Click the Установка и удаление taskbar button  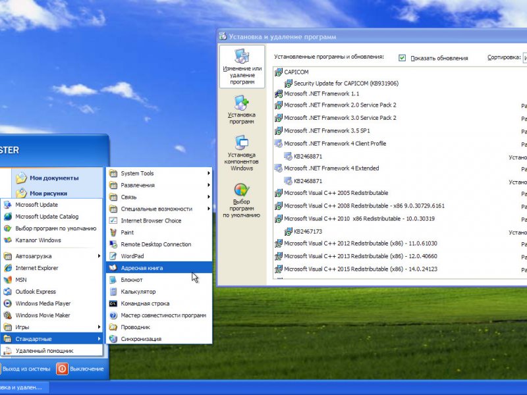pyautogui.click(x=24, y=388)
